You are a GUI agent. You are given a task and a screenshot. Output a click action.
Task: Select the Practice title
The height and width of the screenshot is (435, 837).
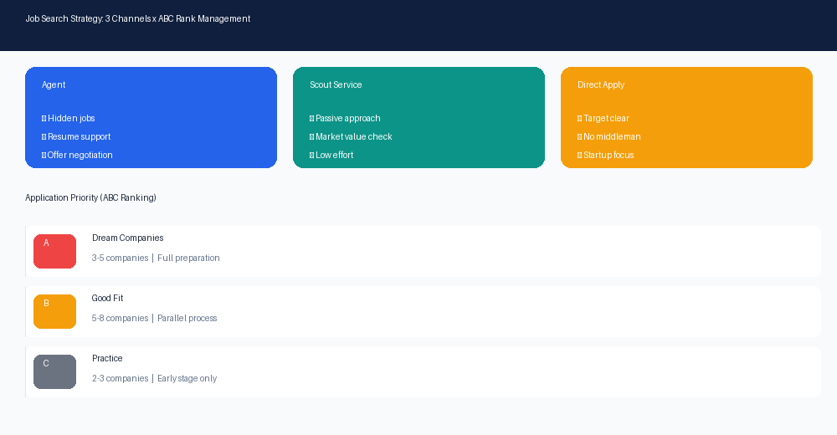[x=107, y=359]
